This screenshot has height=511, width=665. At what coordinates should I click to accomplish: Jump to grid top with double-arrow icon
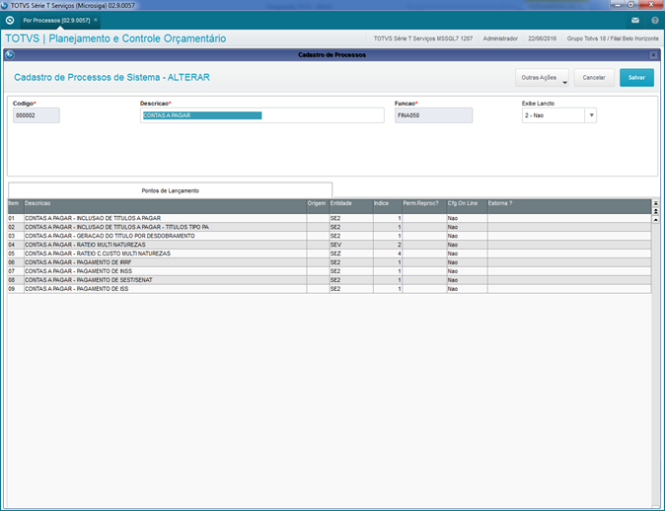click(x=656, y=211)
